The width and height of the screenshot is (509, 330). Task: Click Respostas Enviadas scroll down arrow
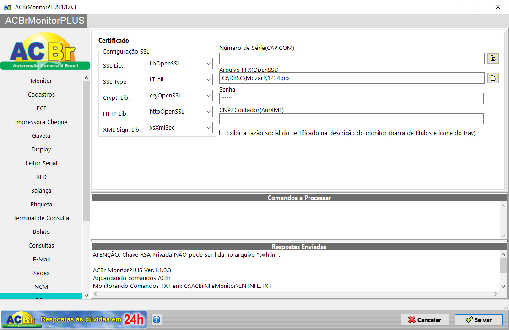(x=503, y=287)
